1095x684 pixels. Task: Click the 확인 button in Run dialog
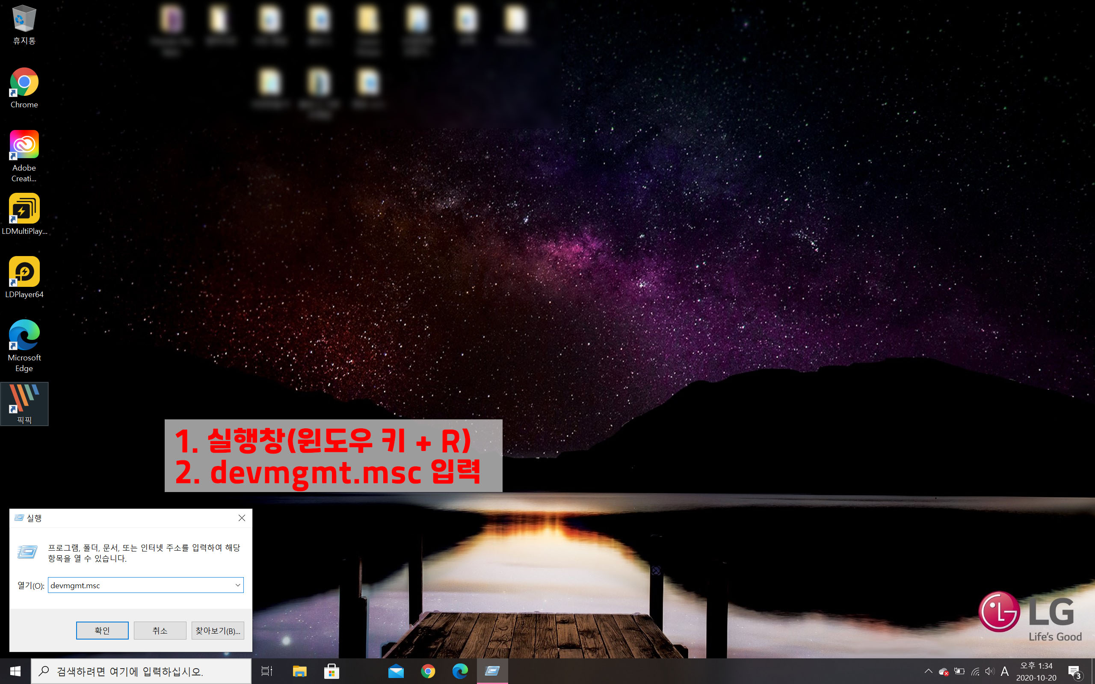pos(102,630)
